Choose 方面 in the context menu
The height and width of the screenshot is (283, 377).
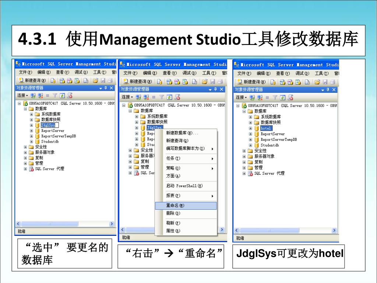tap(186, 176)
